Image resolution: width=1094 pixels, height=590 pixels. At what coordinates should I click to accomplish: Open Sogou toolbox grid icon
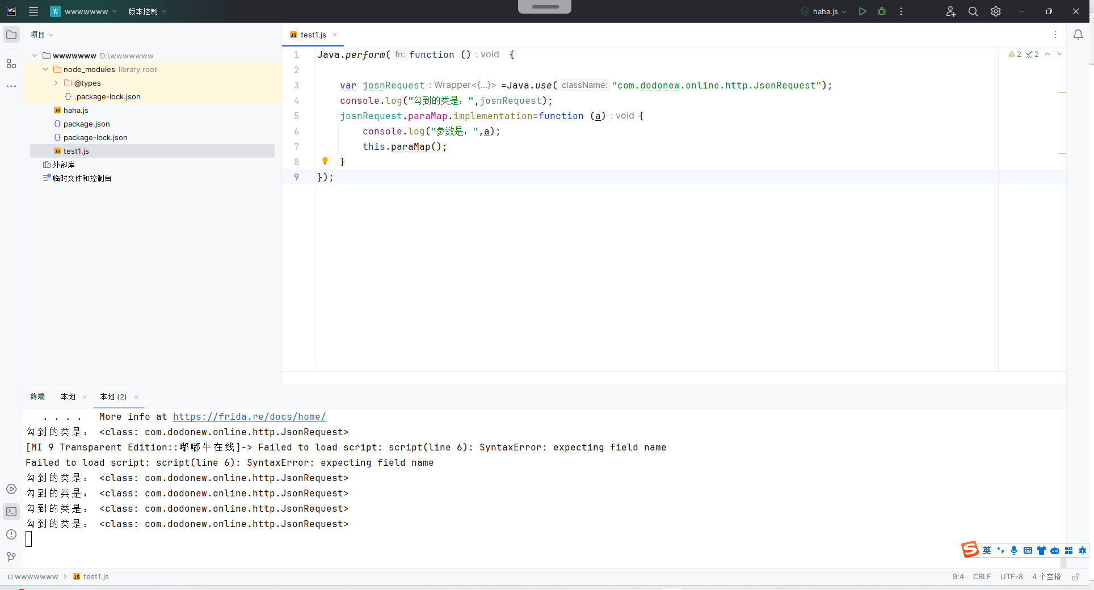(x=1068, y=550)
